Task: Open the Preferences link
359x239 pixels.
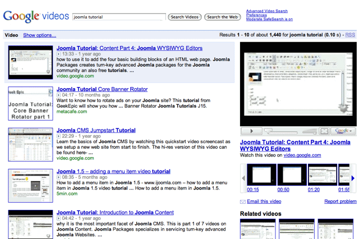Action: click(x=256, y=15)
